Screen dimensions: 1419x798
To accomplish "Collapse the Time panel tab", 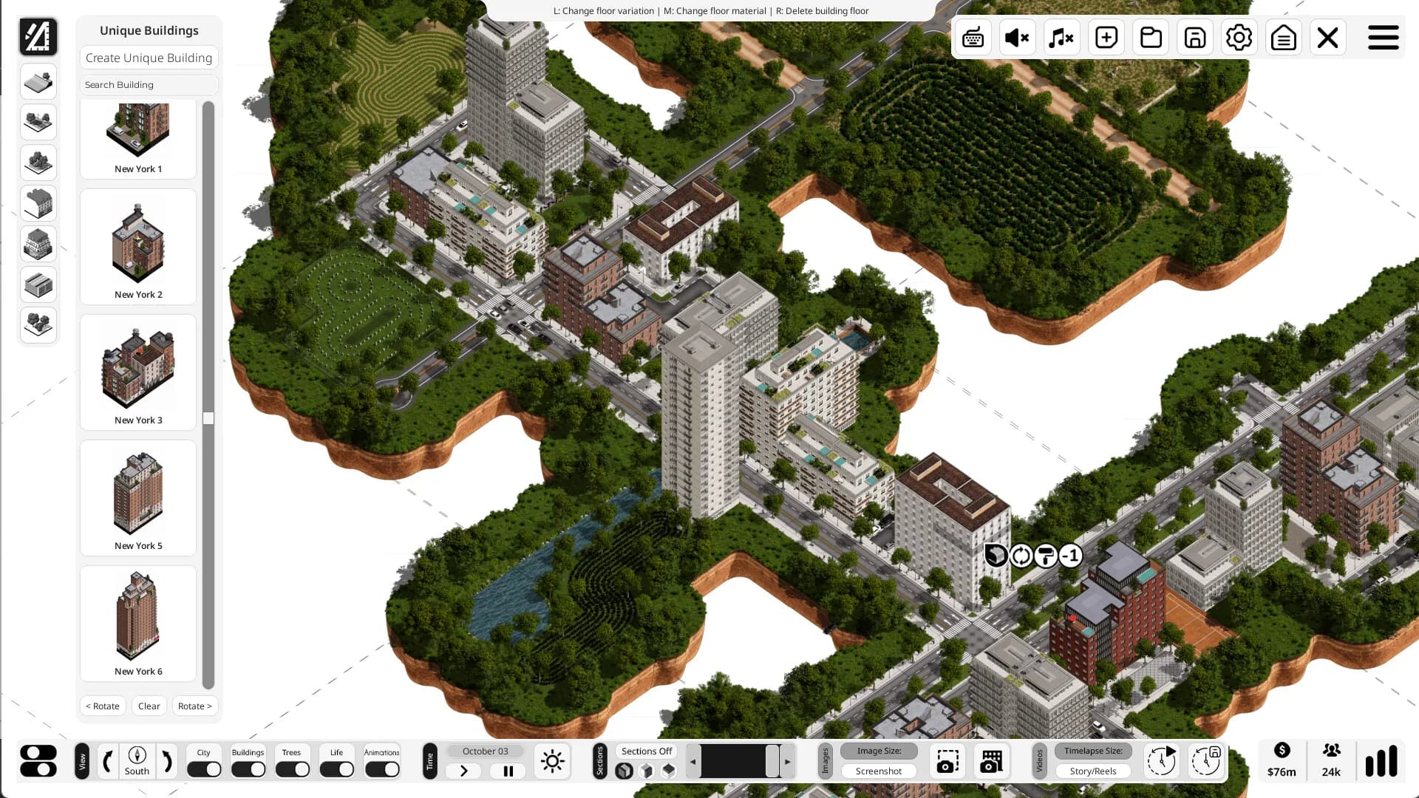I will tap(429, 761).
